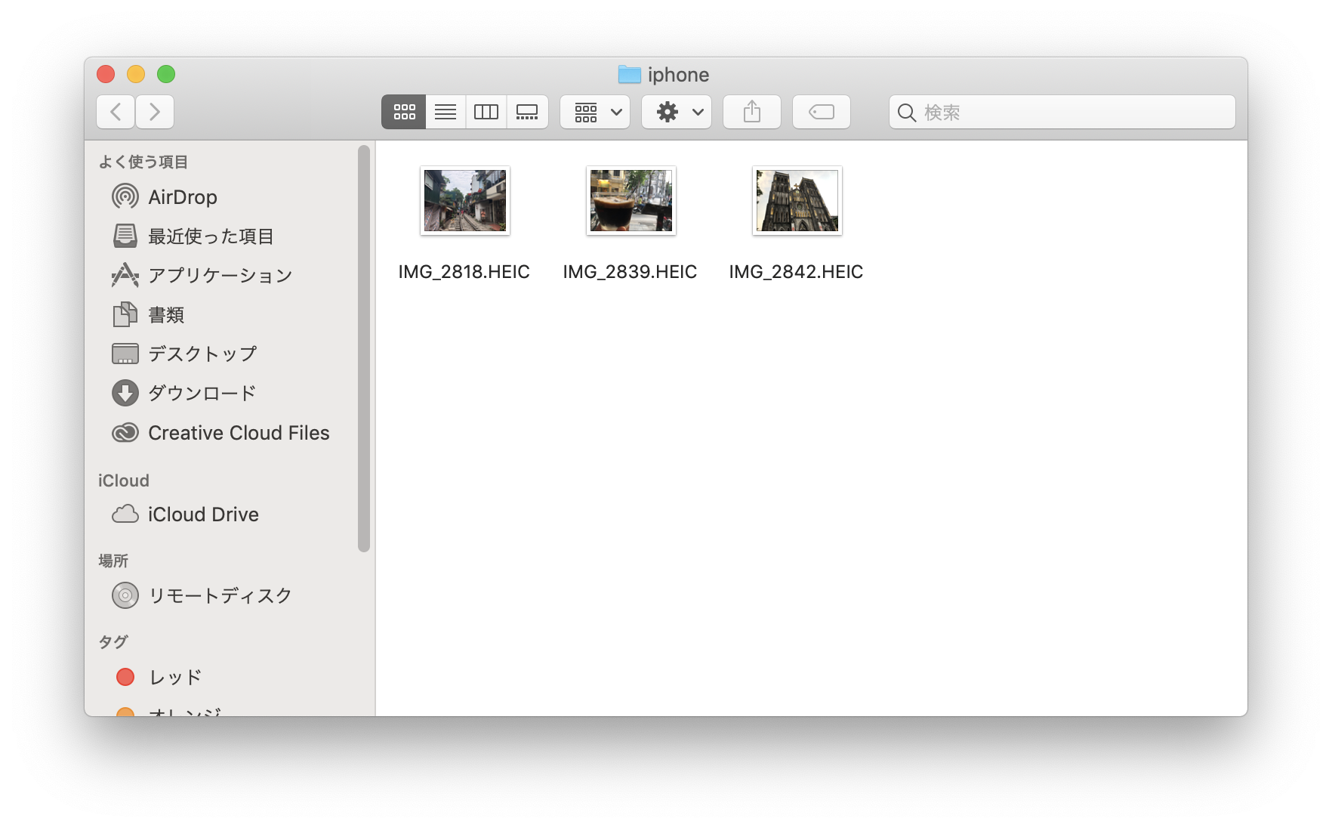Open the gear action menu
1332x828 pixels.
(677, 112)
